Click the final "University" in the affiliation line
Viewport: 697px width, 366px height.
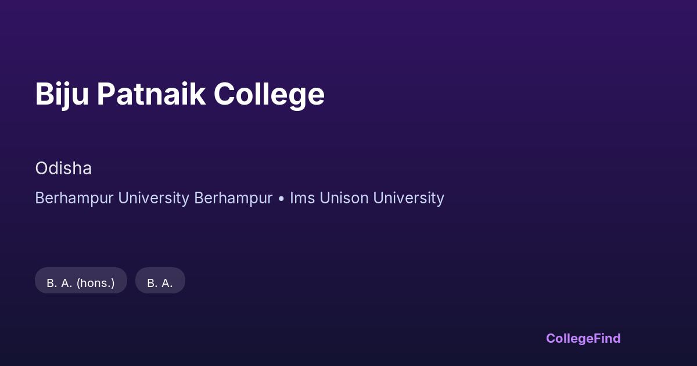[x=408, y=198]
